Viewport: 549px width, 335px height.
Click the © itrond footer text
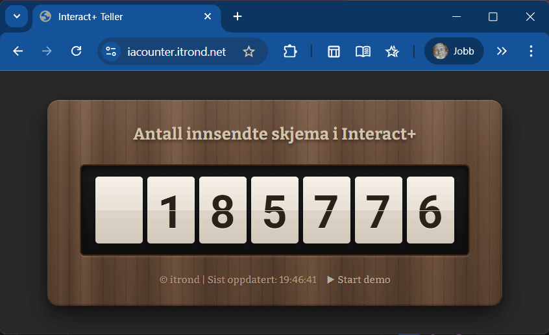(x=180, y=280)
